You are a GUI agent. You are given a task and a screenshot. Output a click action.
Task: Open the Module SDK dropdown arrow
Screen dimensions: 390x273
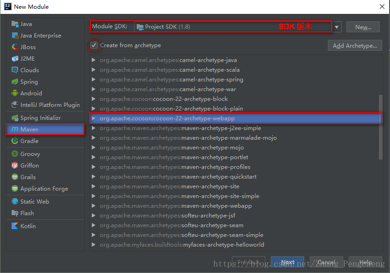coord(337,27)
